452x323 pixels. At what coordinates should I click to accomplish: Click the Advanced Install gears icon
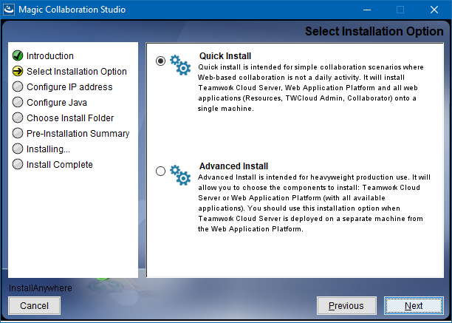coord(180,175)
